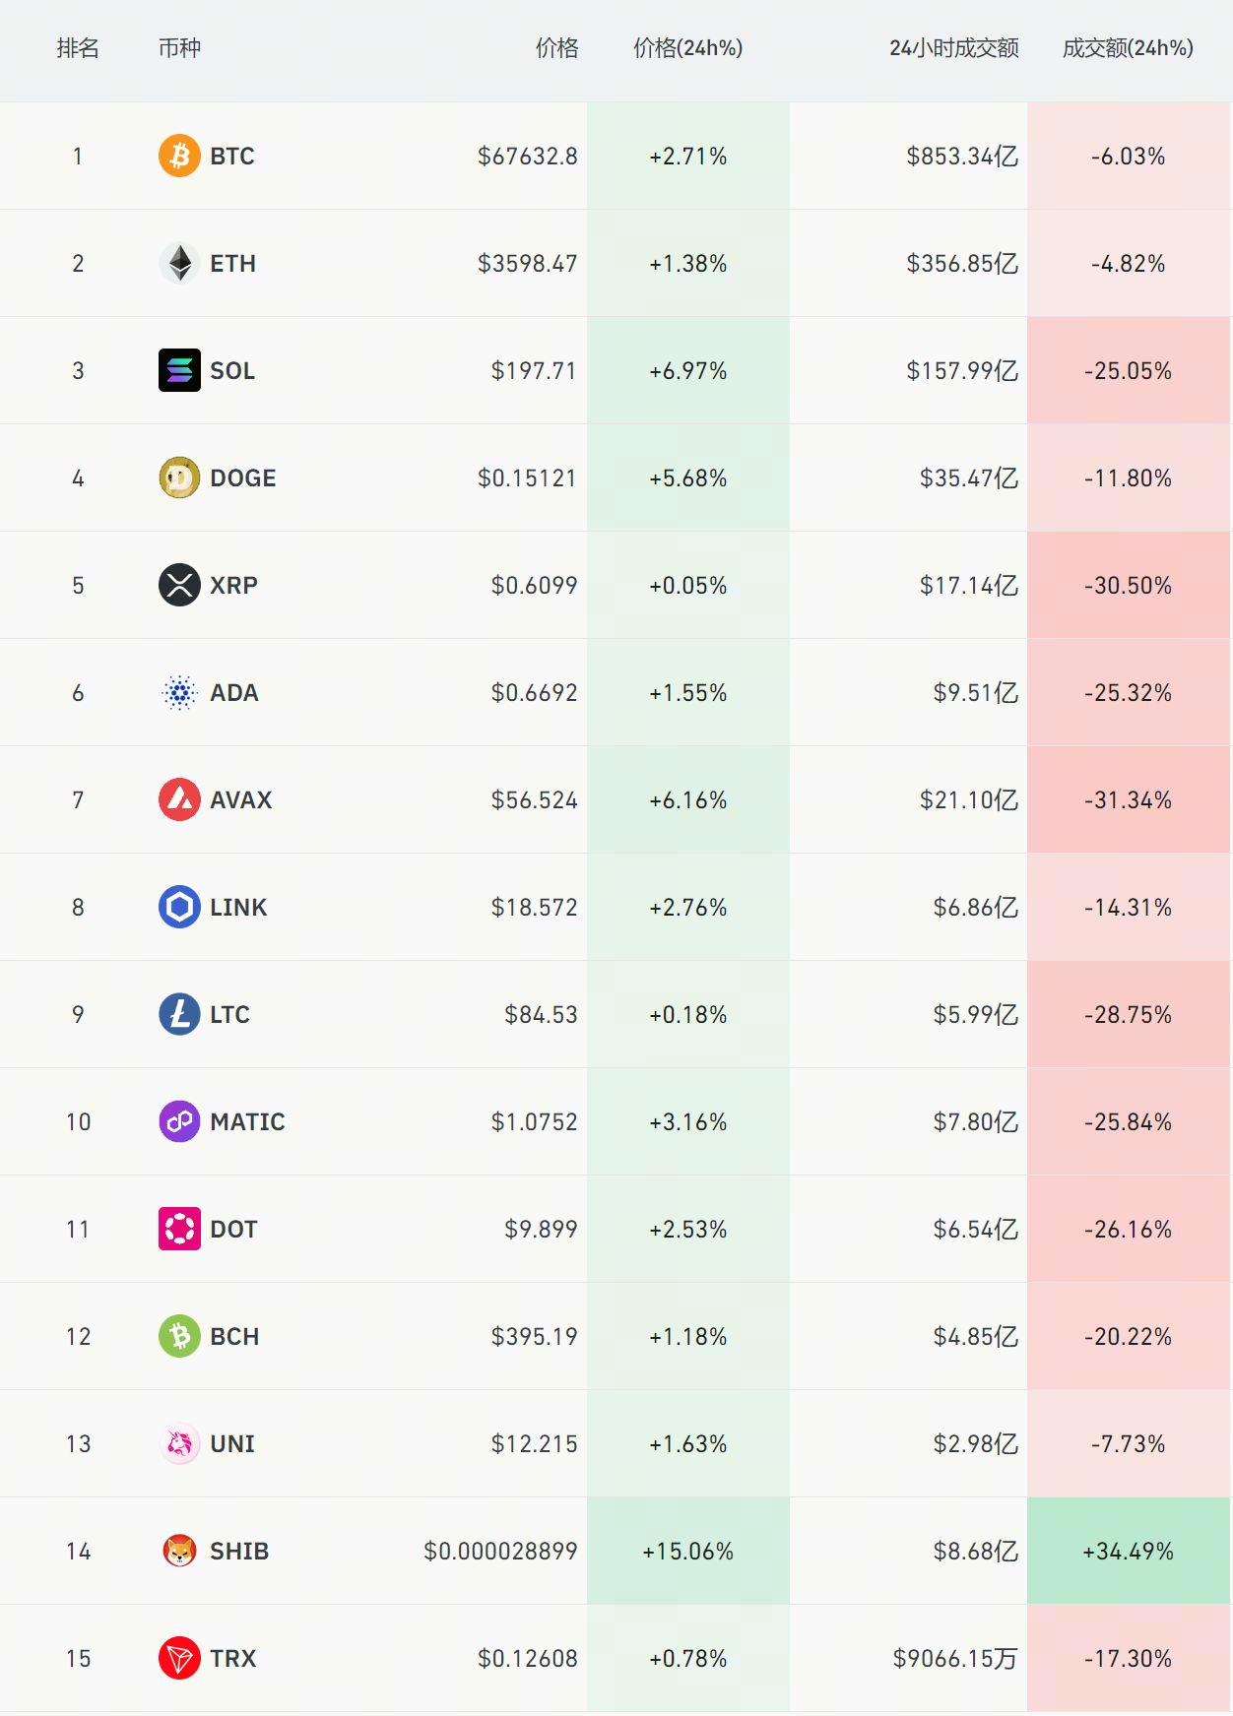Click the Chainlink hexagon icon
1233x1716 pixels.
(x=179, y=907)
